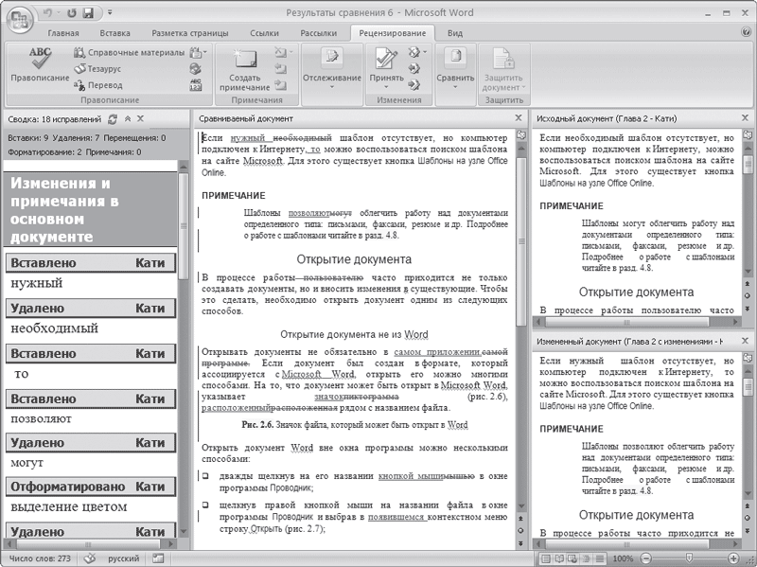Image resolution: width=757 pixels, height=567 pixels.
Task: Click the Отформатировано Кати revision header
Action: pyautogui.click(x=91, y=487)
